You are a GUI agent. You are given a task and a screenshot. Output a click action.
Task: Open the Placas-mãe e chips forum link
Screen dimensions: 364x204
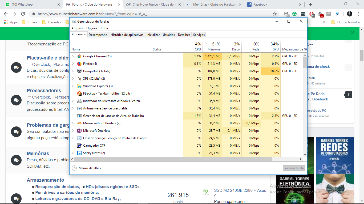pos(48,58)
